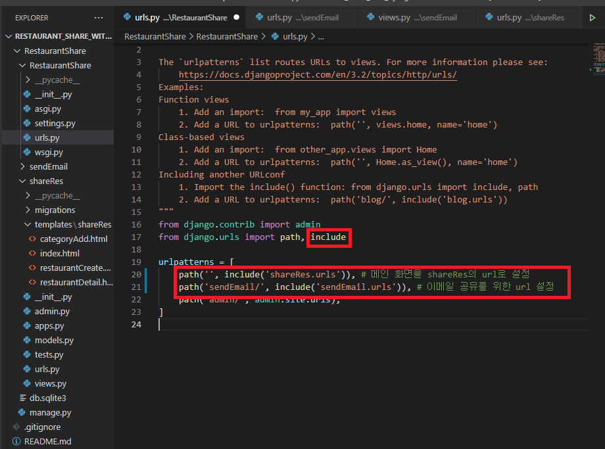Click 'urlpatterns' on line 19
The height and width of the screenshot is (449, 605).
(x=186, y=262)
